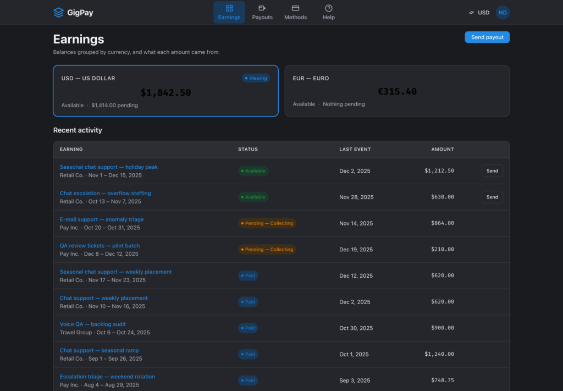Click the Recent activity heading
The width and height of the screenshot is (563, 391).
click(78, 130)
